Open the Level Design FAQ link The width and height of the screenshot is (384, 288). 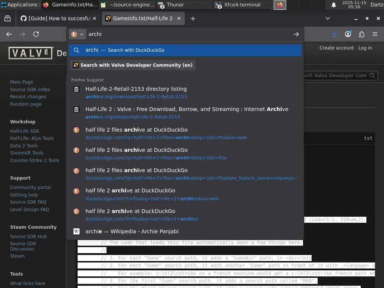(x=29, y=209)
